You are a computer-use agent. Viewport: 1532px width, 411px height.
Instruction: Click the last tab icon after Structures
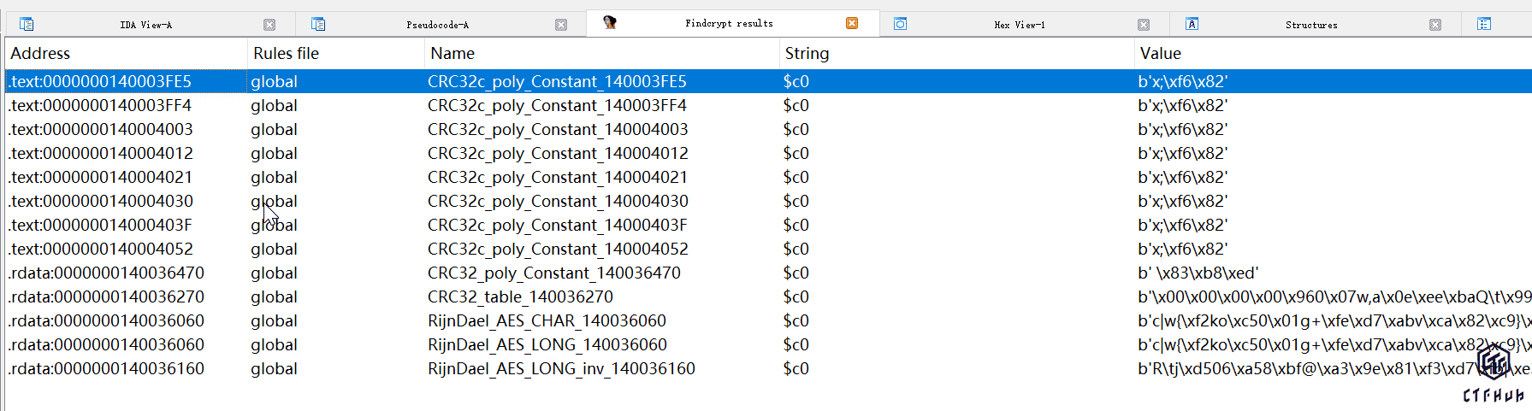(x=1484, y=24)
